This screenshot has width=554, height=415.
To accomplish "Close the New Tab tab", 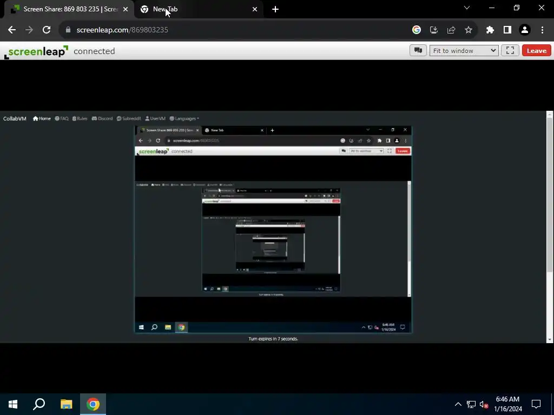I will (x=255, y=10).
